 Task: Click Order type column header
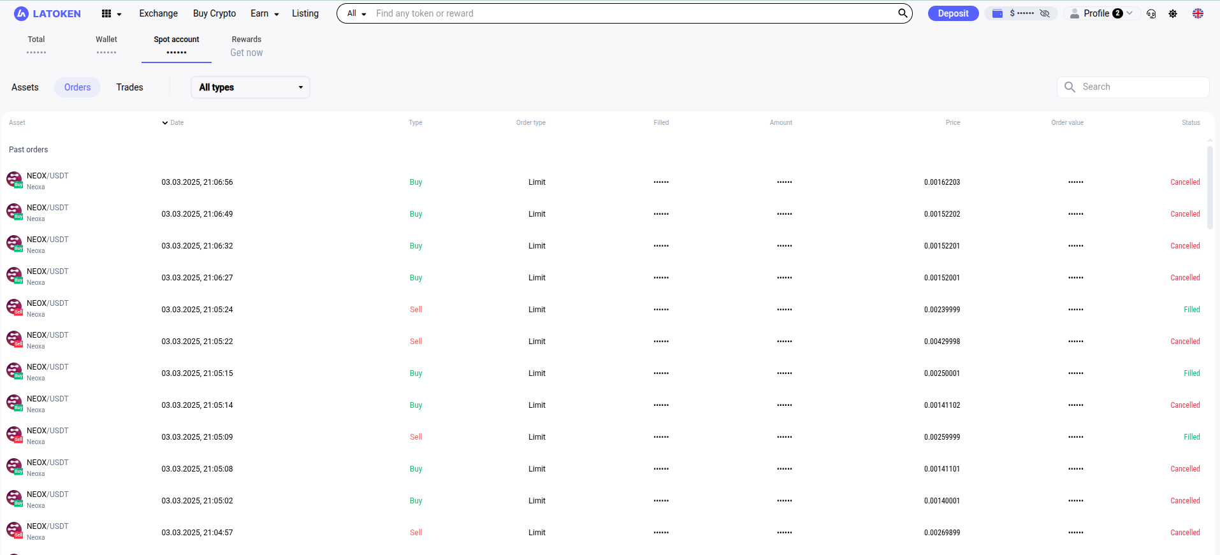point(531,122)
